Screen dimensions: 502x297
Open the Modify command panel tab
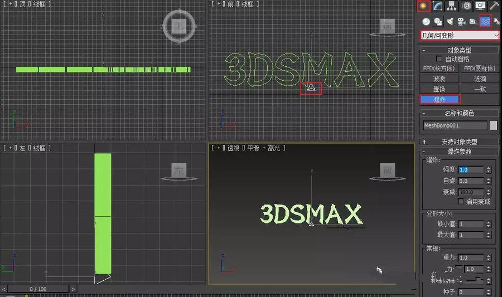[x=437, y=6]
